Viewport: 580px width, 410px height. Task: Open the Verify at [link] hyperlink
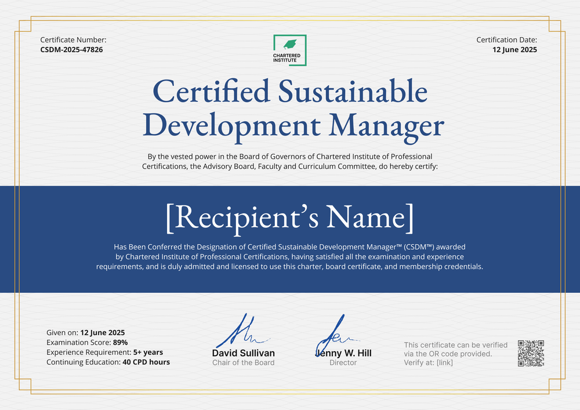[444, 362]
